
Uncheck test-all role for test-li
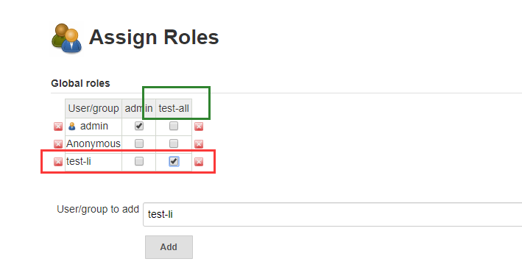(174, 161)
